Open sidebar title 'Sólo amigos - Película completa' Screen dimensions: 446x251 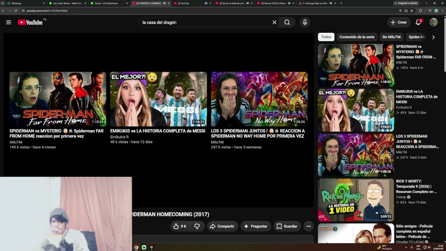(x=414, y=231)
